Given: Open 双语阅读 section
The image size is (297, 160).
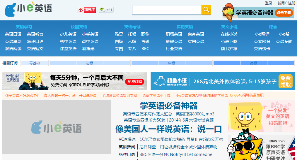Looking at the screenshot, I should click(13, 49).
